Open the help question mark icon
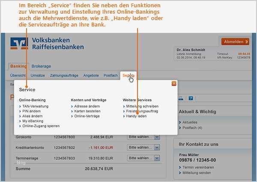Screen dimensions: 257x182 [x=191, y=98]
